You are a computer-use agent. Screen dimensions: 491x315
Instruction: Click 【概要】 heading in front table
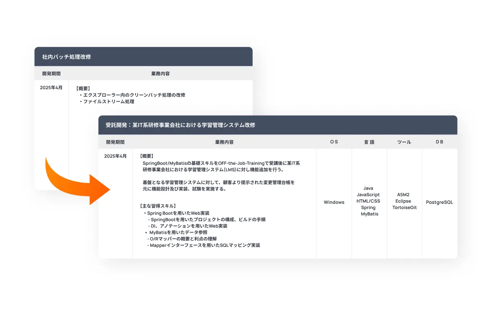pyautogui.click(x=147, y=156)
